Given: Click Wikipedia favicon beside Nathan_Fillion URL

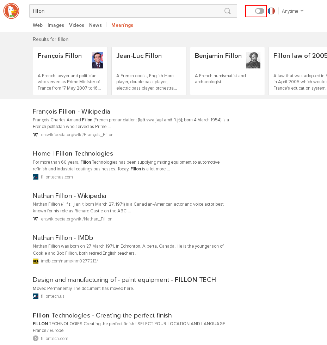Looking at the screenshot, I should pos(35,219).
